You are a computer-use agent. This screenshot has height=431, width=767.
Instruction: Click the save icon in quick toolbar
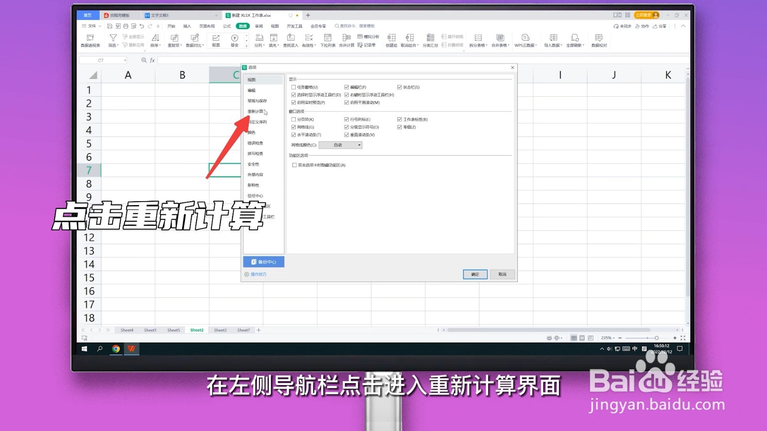(x=110, y=26)
